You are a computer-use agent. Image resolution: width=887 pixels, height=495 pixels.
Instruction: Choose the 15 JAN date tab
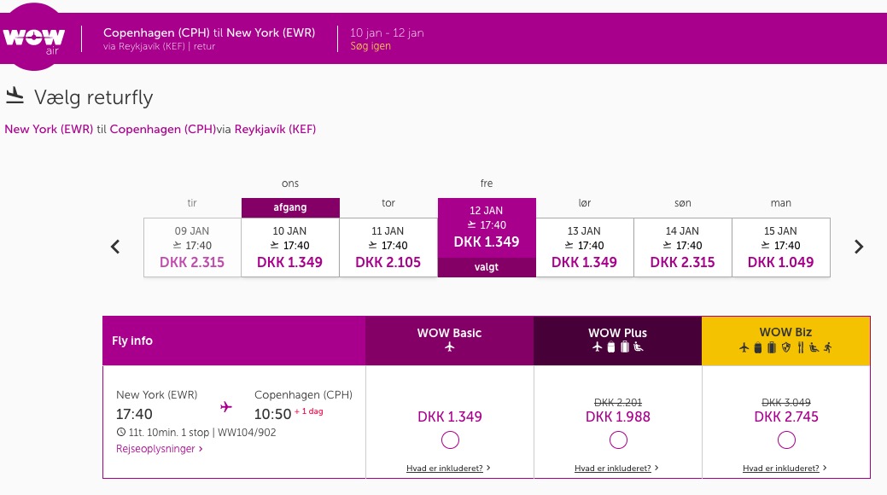tap(780, 247)
